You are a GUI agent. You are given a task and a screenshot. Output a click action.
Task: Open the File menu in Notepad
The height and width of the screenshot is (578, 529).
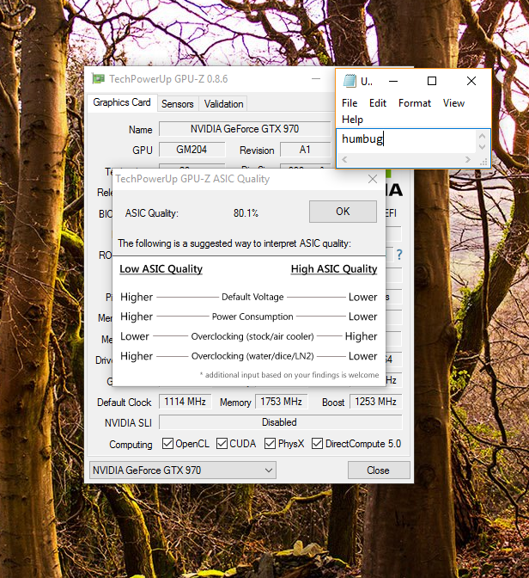tap(350, 103)
